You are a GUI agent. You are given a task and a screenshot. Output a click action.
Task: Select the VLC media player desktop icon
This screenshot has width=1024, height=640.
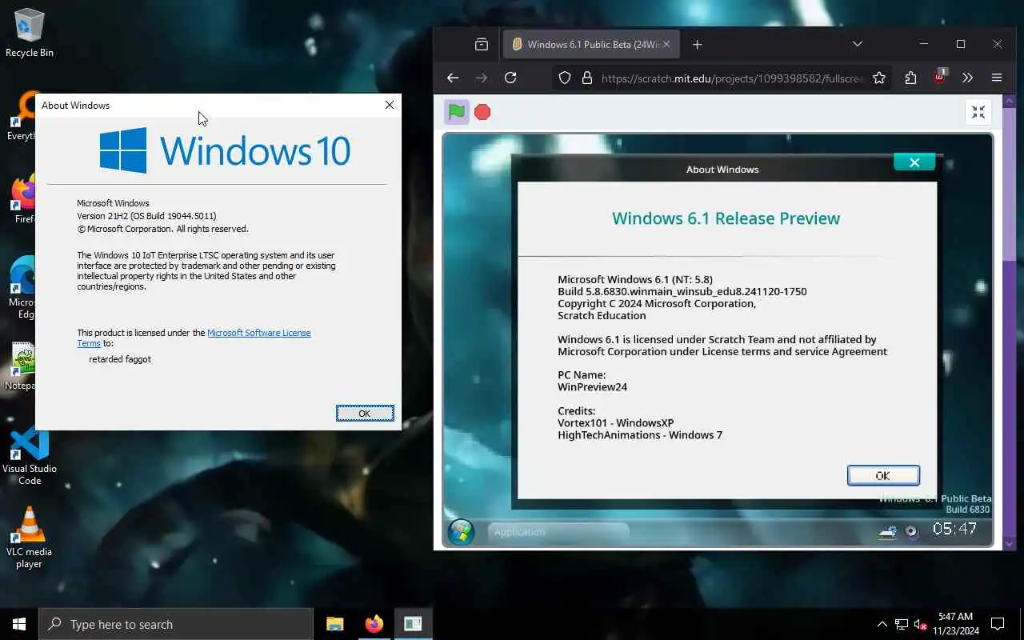29,538
